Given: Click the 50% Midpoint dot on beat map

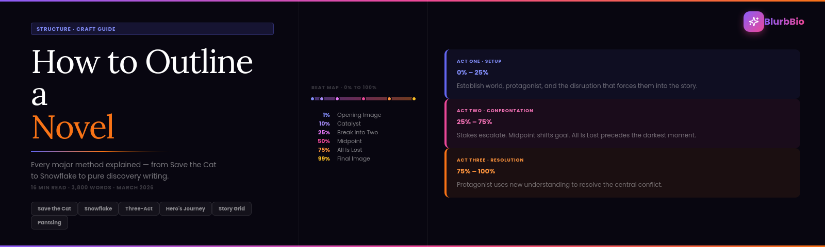Looking at the screenshot, I should tap(364, 99).
